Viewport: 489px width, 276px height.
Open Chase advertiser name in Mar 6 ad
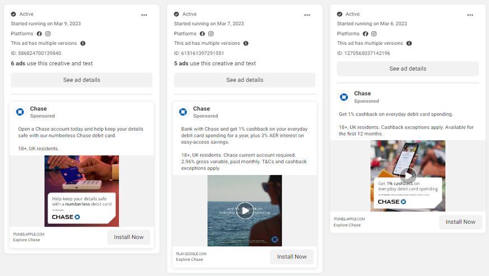click(362, 93)
